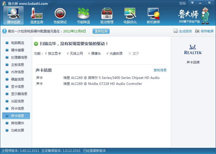
Task: Click the green scan complete checkmark icon
Action: [x=36, y=44]
